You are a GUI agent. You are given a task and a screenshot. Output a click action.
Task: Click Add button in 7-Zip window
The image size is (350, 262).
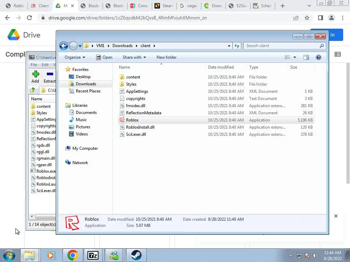point(35,77)
